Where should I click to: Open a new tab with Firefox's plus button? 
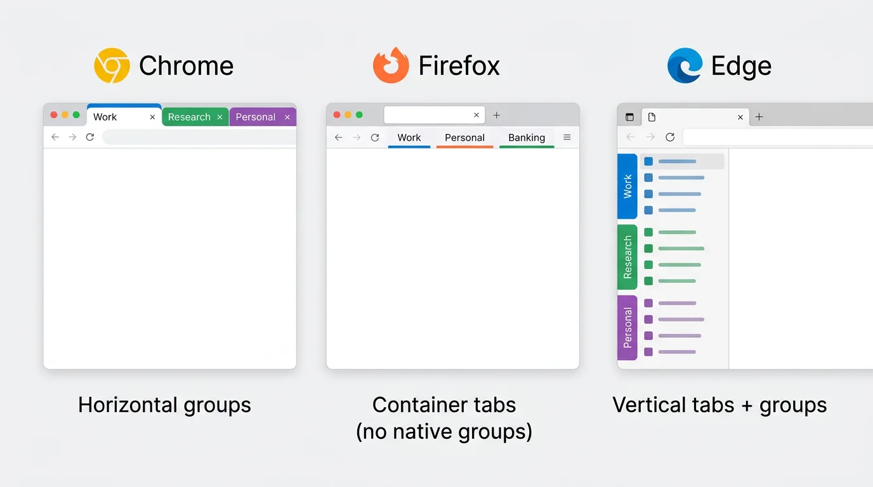[496, 115]
